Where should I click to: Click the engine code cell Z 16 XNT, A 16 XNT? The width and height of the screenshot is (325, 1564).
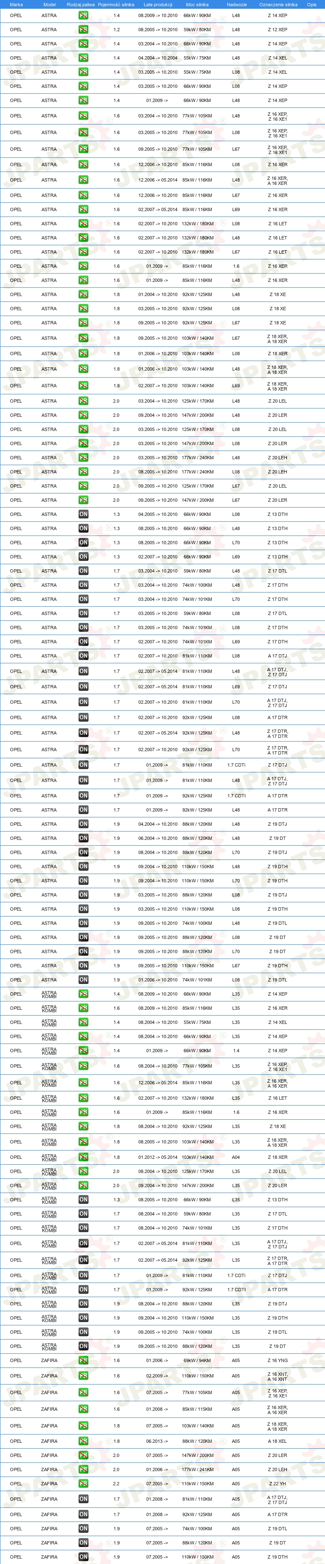tap(278, 1376)
